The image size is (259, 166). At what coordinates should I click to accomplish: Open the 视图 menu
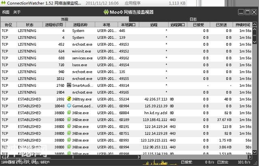6,12
